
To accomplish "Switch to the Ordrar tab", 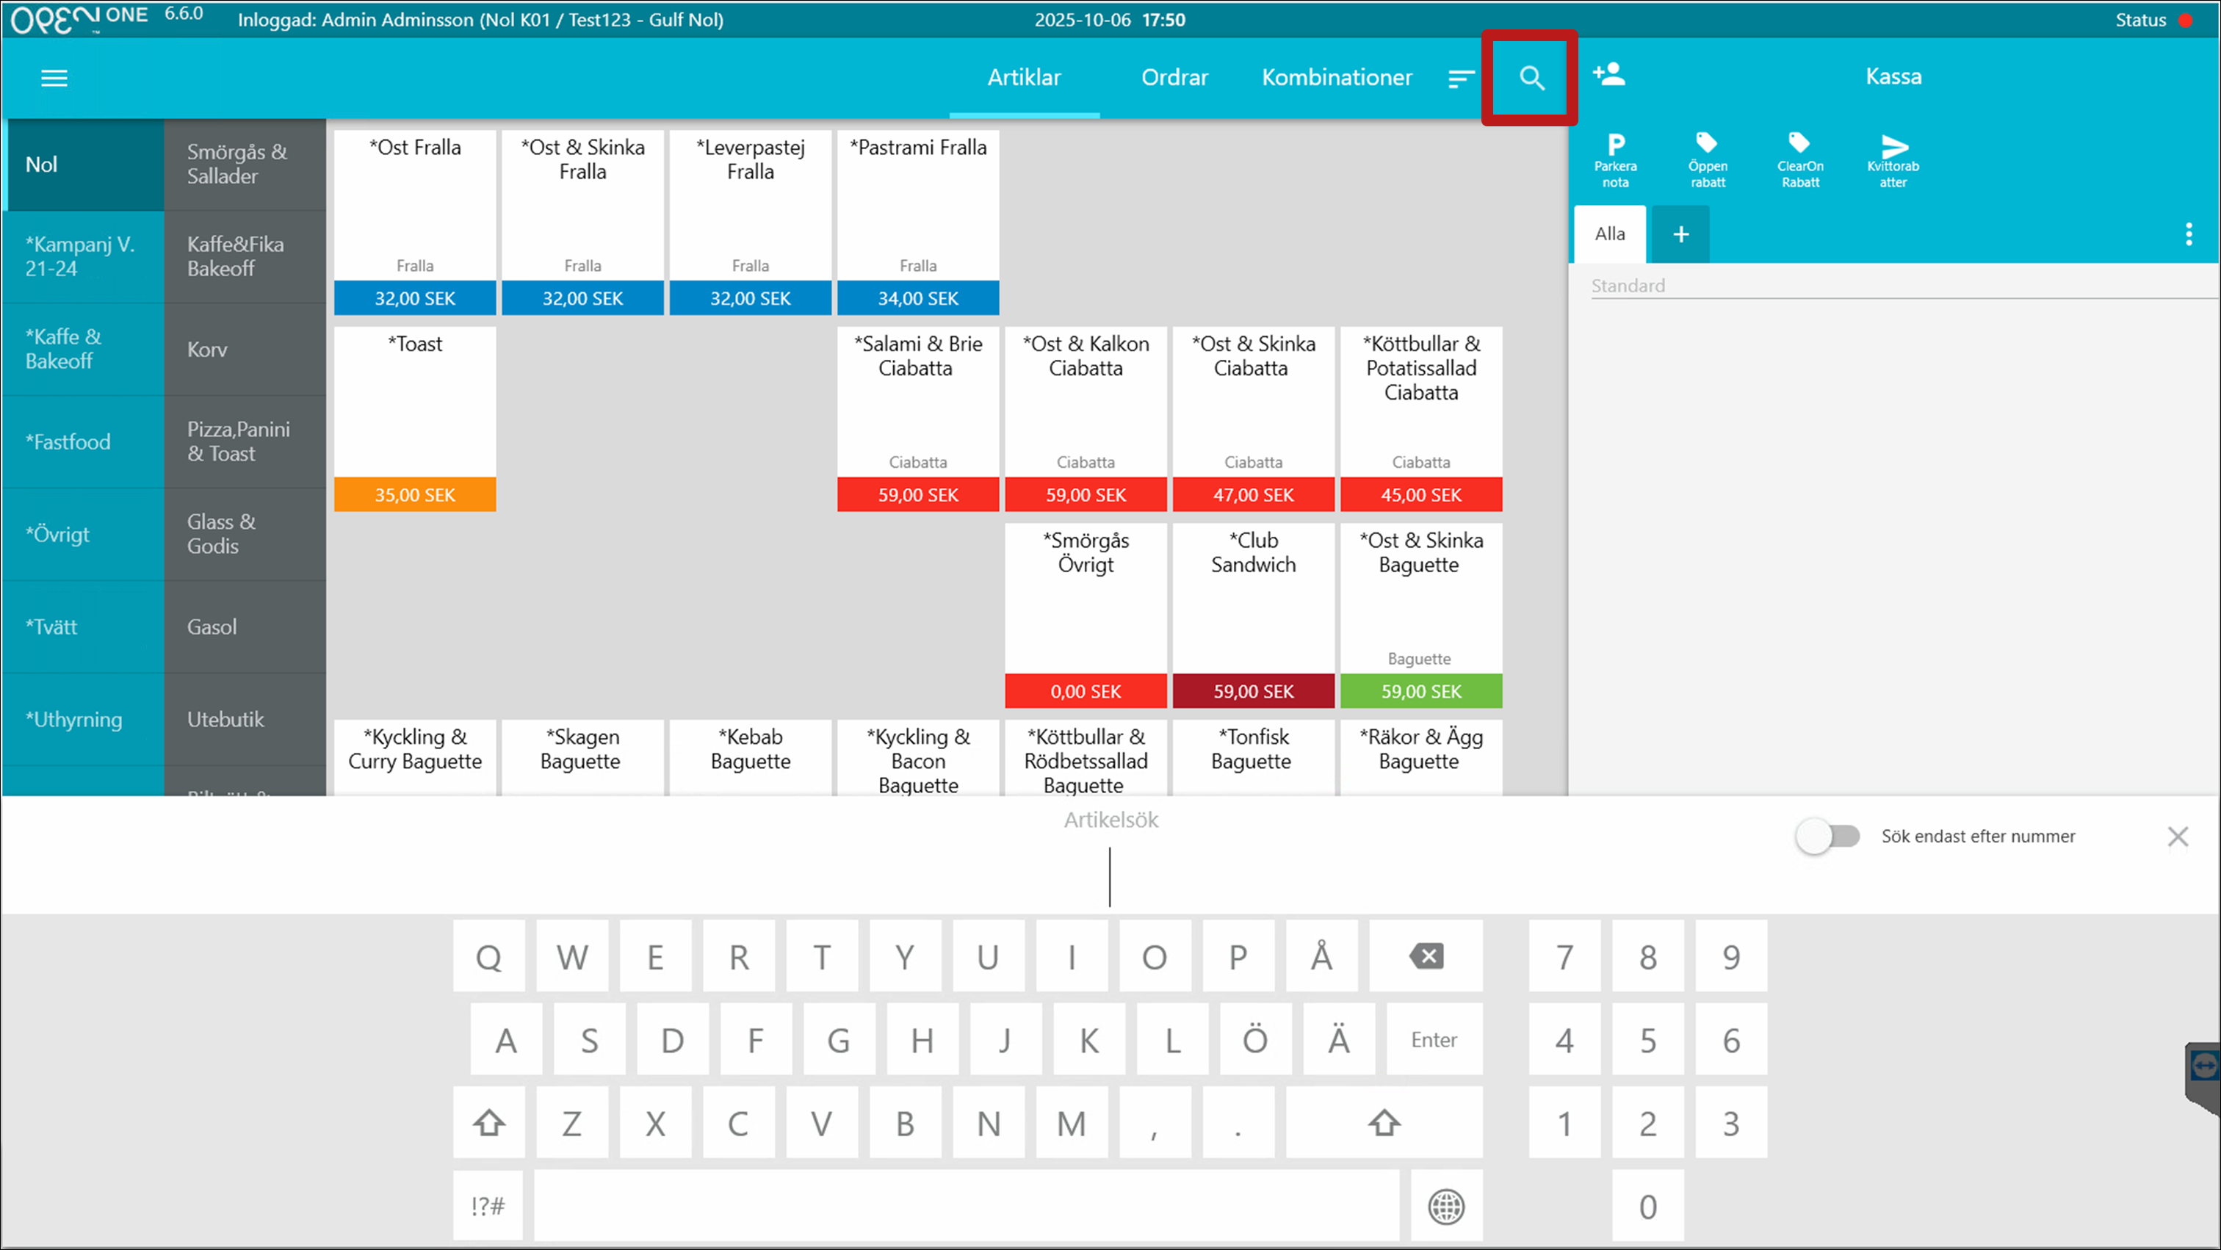I will (1174, 78).
